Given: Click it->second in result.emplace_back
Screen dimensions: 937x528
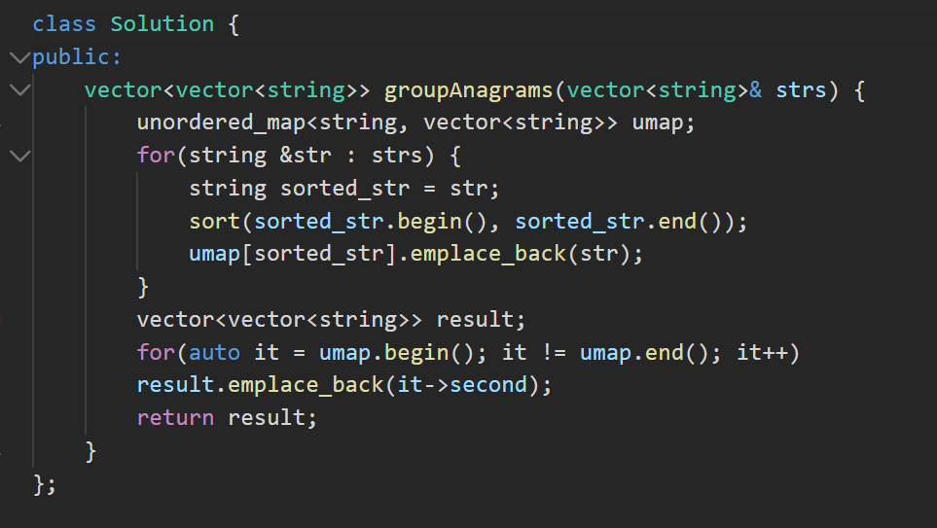Looking at the screenshot, I should (x=462, y=385).
